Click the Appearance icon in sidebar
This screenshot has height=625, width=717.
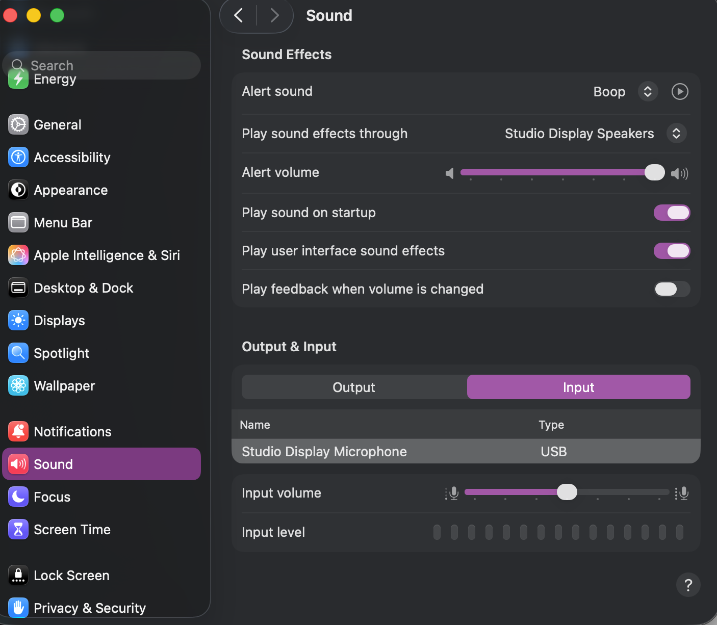pos(18,190)
